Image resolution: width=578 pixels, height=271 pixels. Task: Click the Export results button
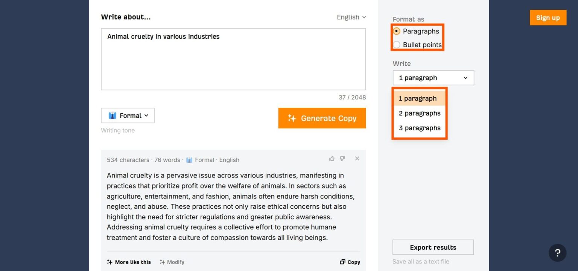point(433,247)
